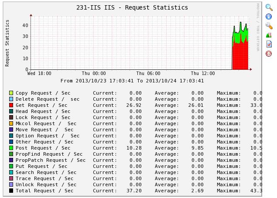Click the 'Unlock Request / Sec' legend label

point(46,184)
